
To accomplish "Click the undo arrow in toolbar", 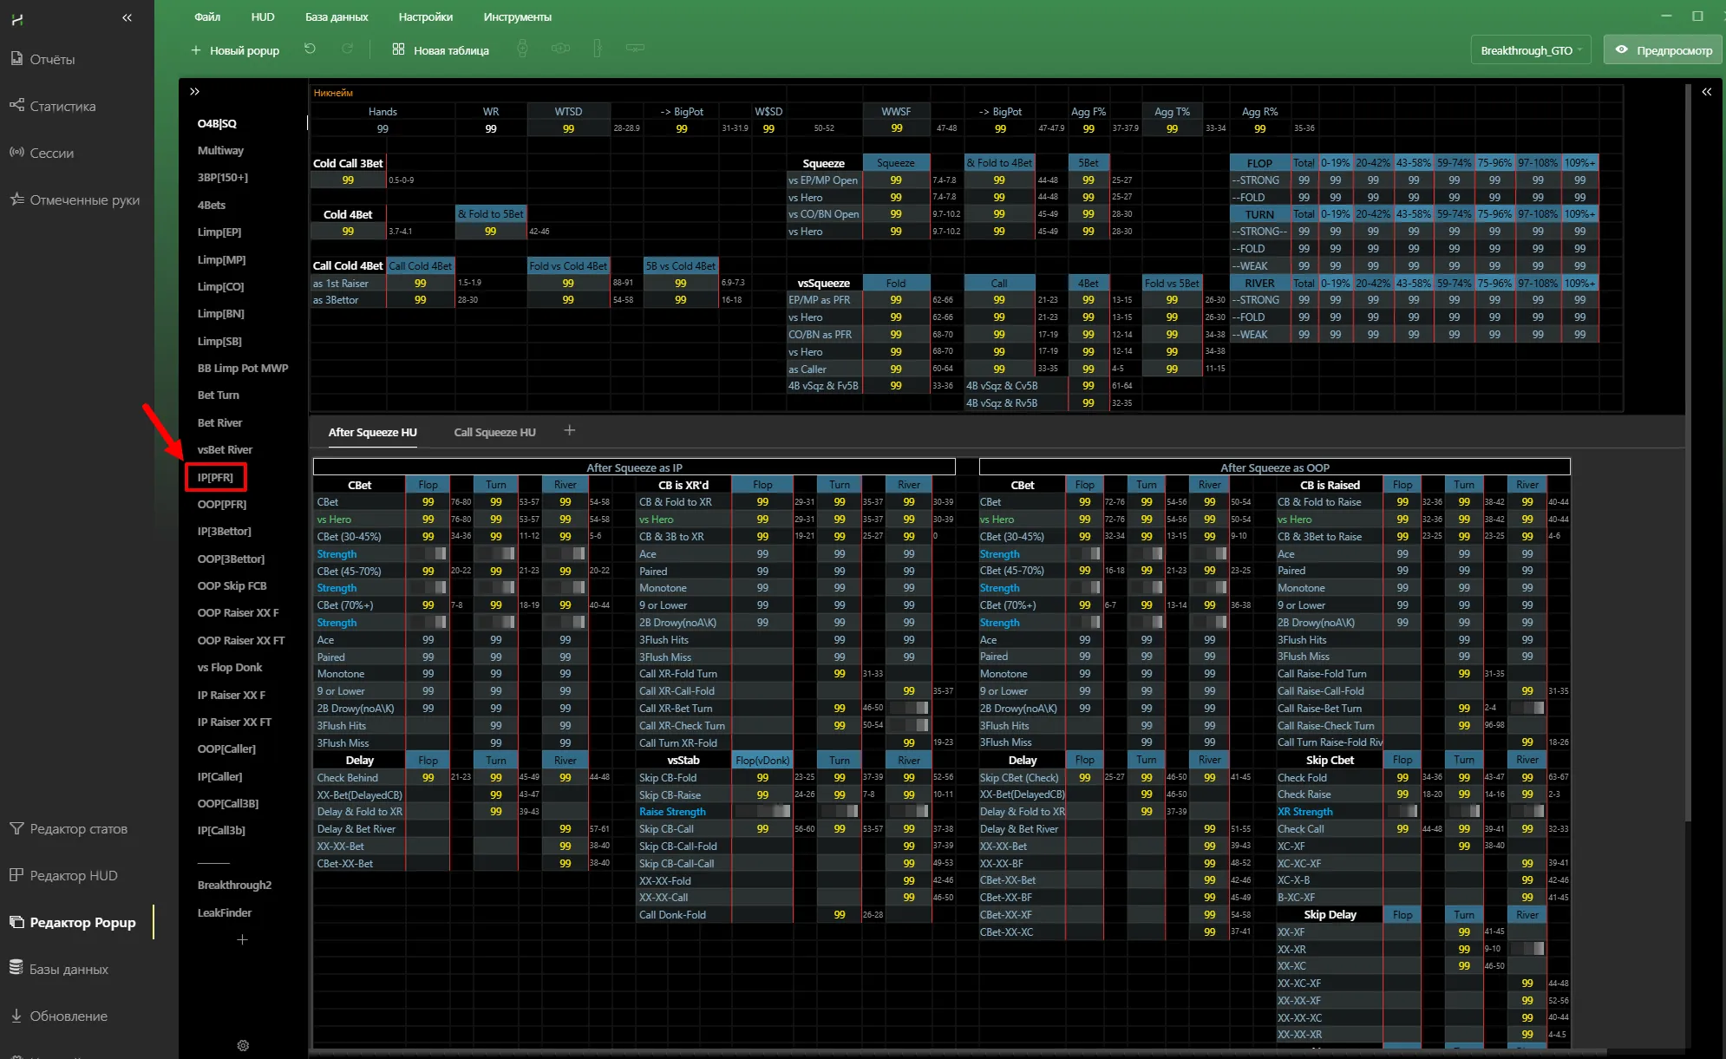I will tap(310, 49).
